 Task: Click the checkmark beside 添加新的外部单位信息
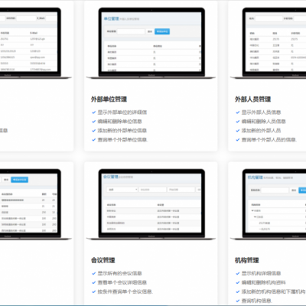pyautogui.click(x=93, y=131)
